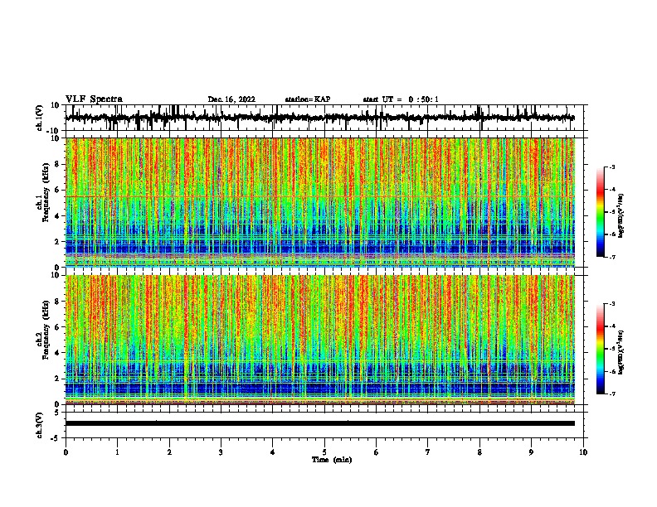
Task: Click the "7" tick on the Time axis
Action: 427,452
